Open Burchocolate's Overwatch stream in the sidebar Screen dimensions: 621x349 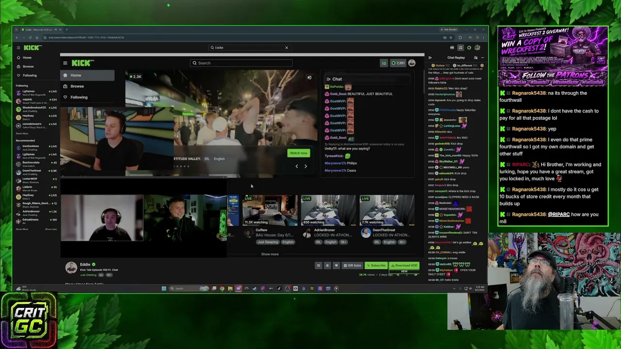pos(36,164)
